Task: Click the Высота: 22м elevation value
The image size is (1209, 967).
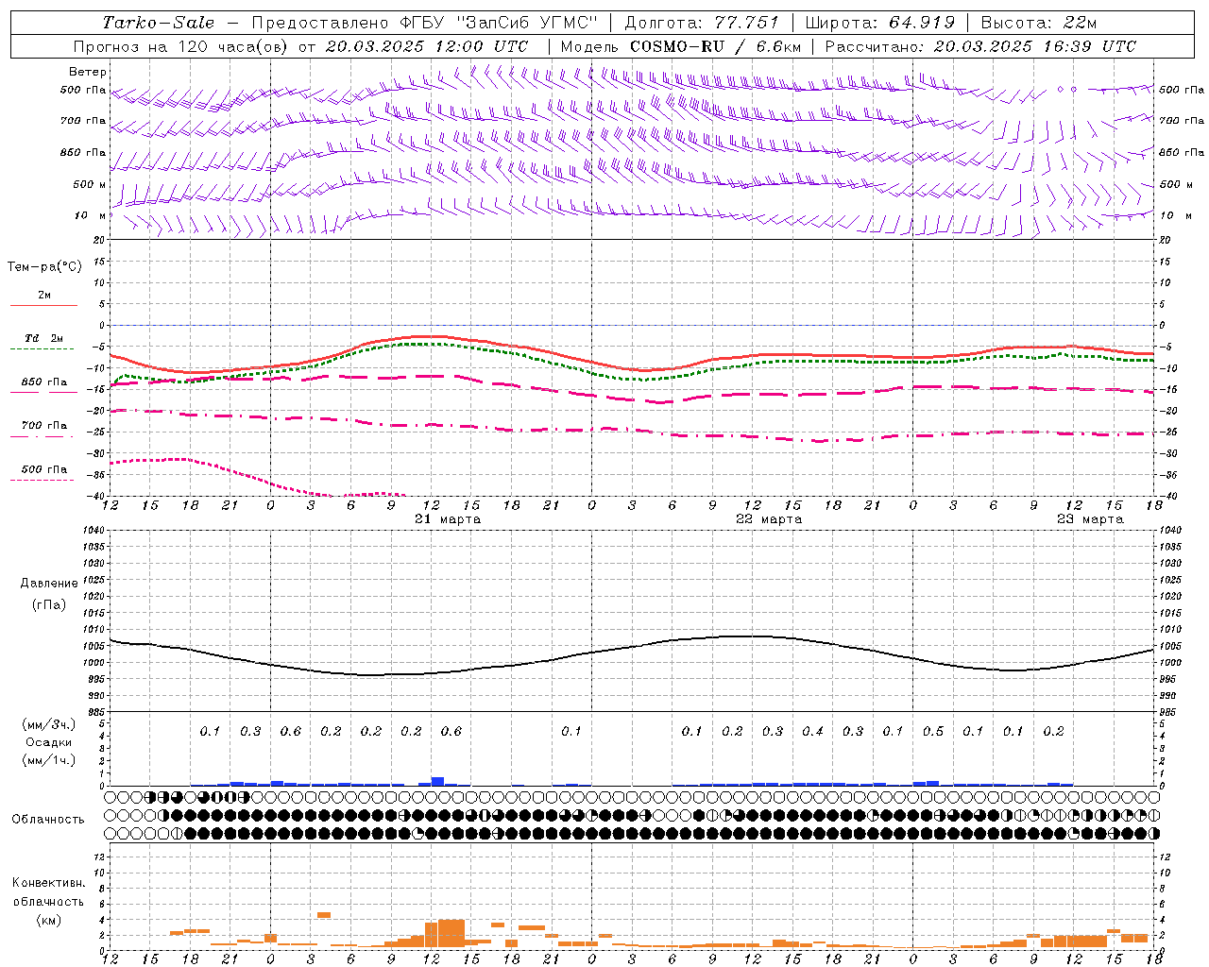Action: point(1039,23)
